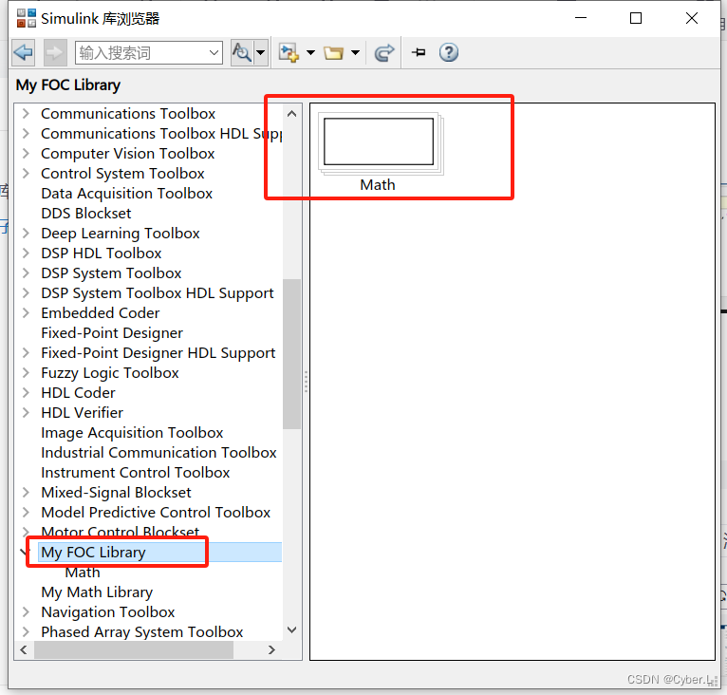Click tree horizontal scrollbar left arrow
Viewport: 727px width, 695px height.
click(x=24, y=650)
